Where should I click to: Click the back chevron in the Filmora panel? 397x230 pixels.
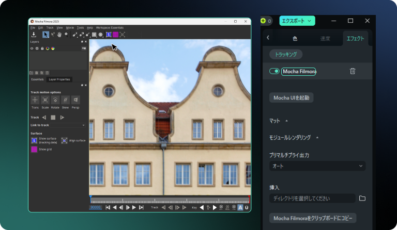coord(268,38)
